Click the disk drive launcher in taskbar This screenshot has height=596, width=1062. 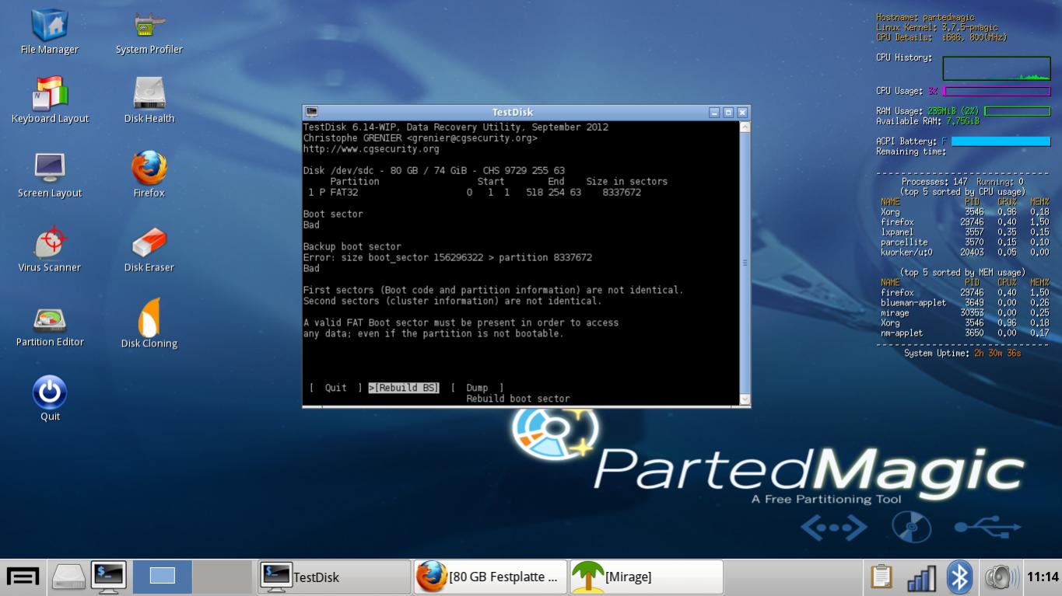coord(68,577)
